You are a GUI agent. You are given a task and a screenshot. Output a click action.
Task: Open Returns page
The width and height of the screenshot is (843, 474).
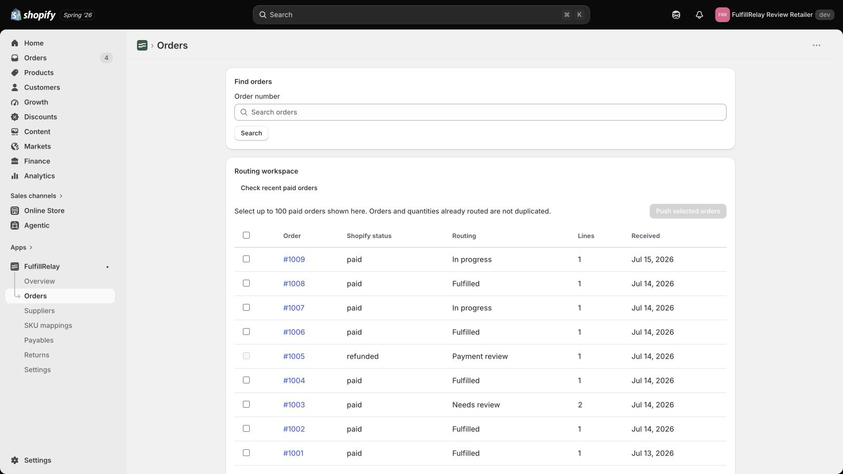pos(37,355)
